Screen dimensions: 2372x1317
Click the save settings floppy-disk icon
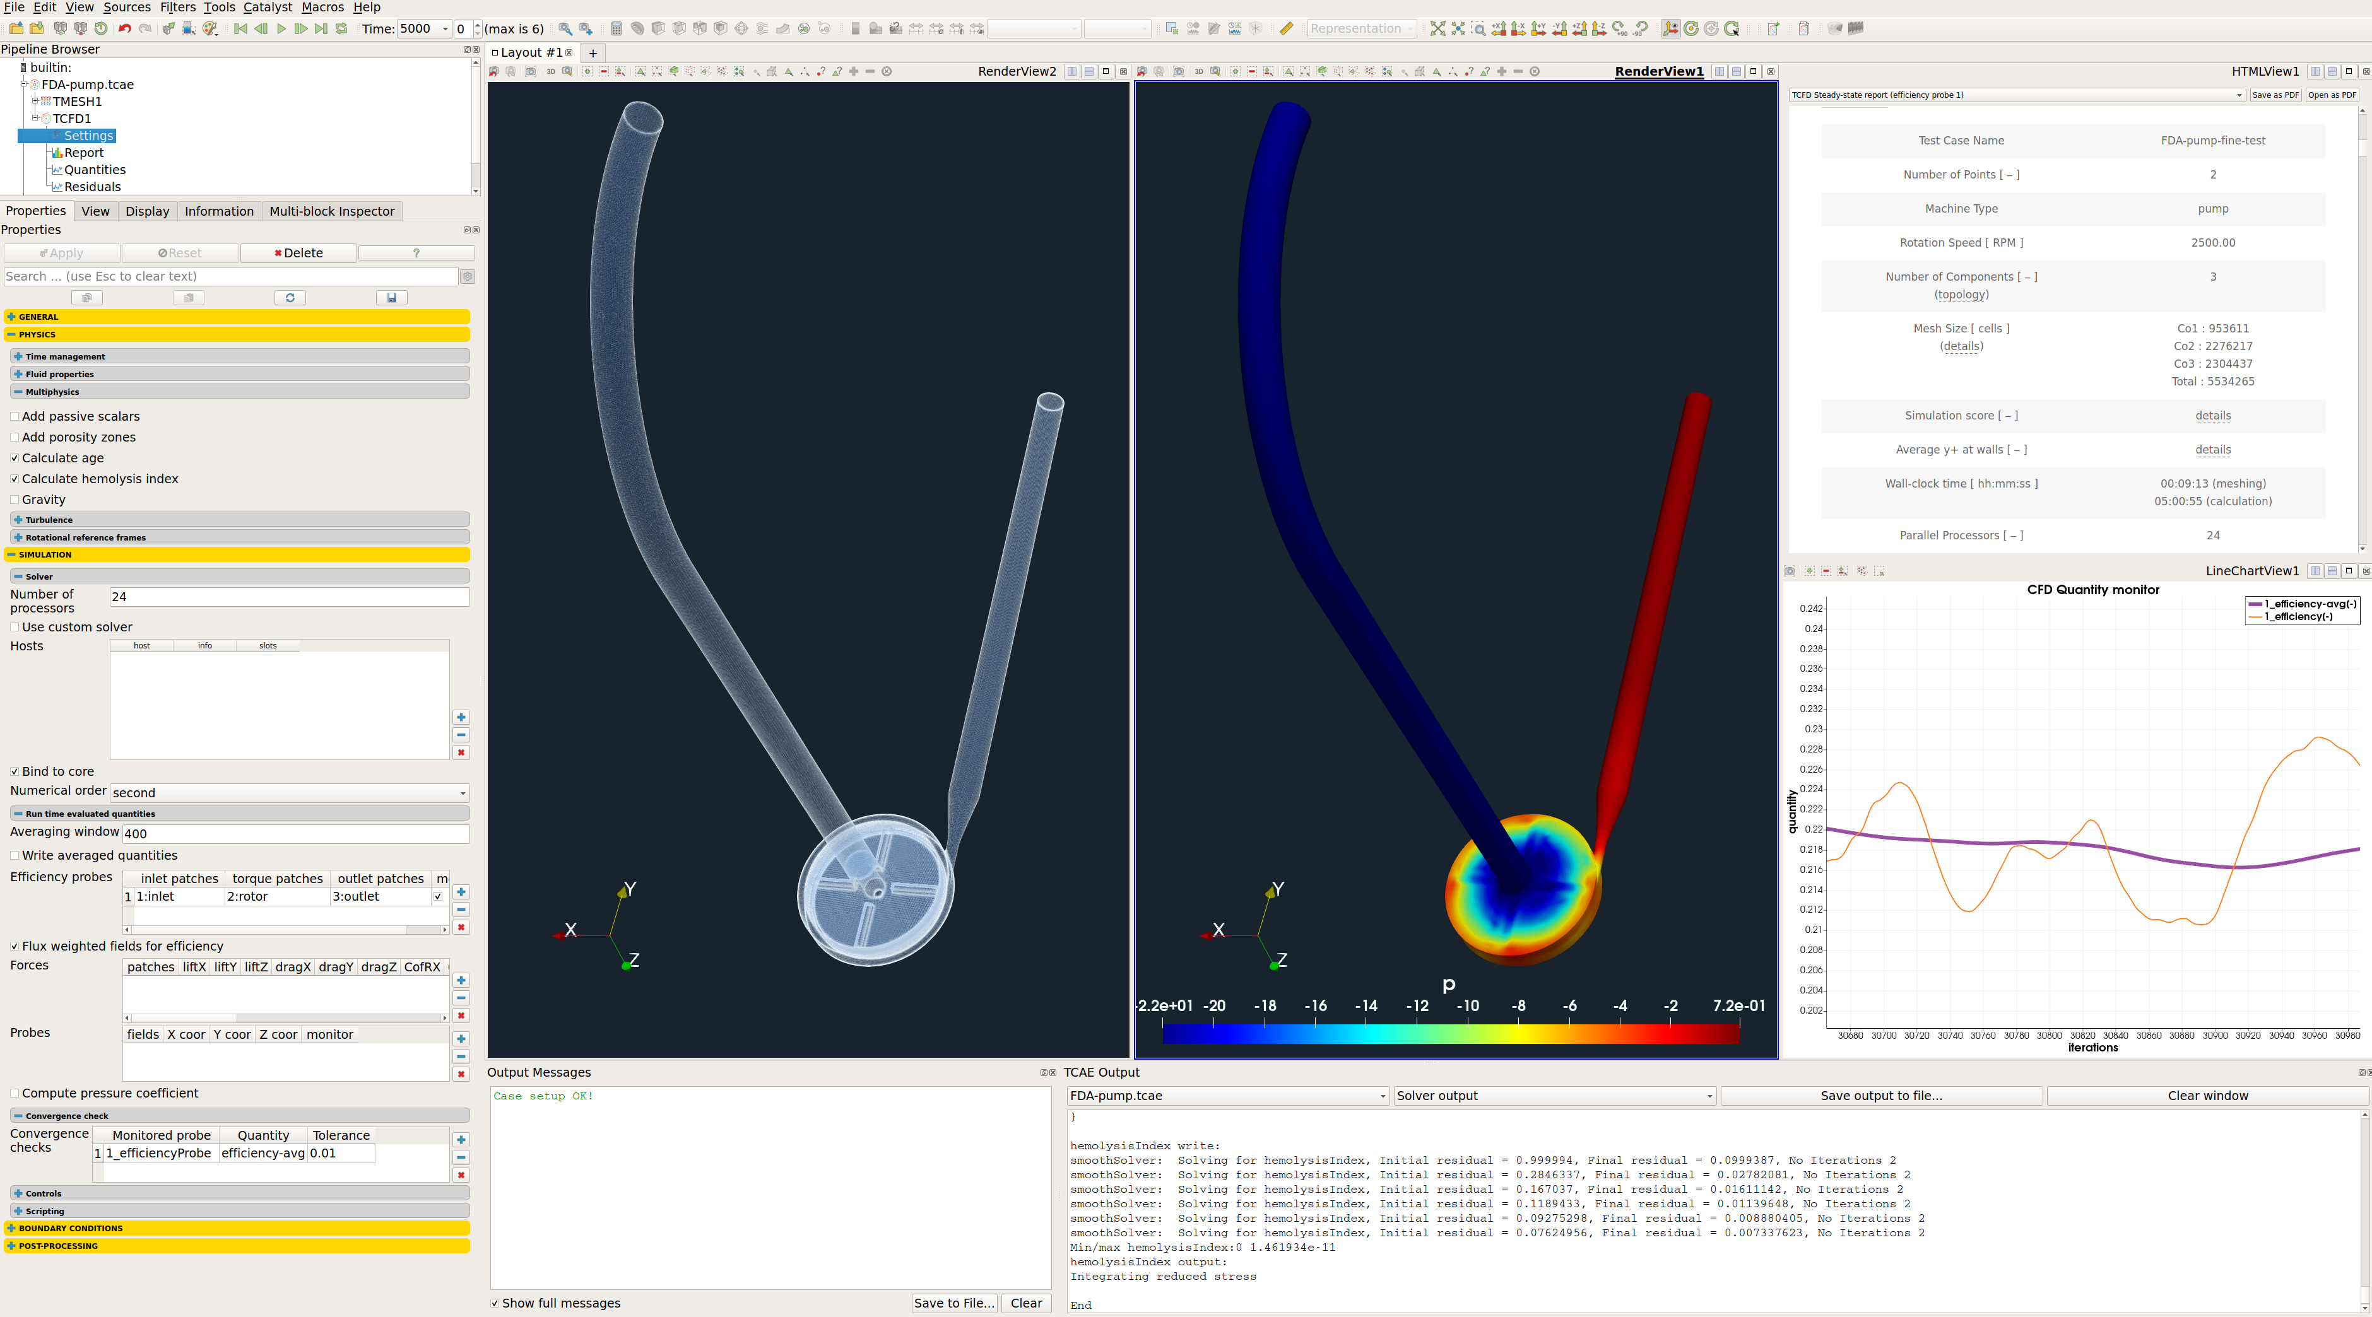click(391, 297)
